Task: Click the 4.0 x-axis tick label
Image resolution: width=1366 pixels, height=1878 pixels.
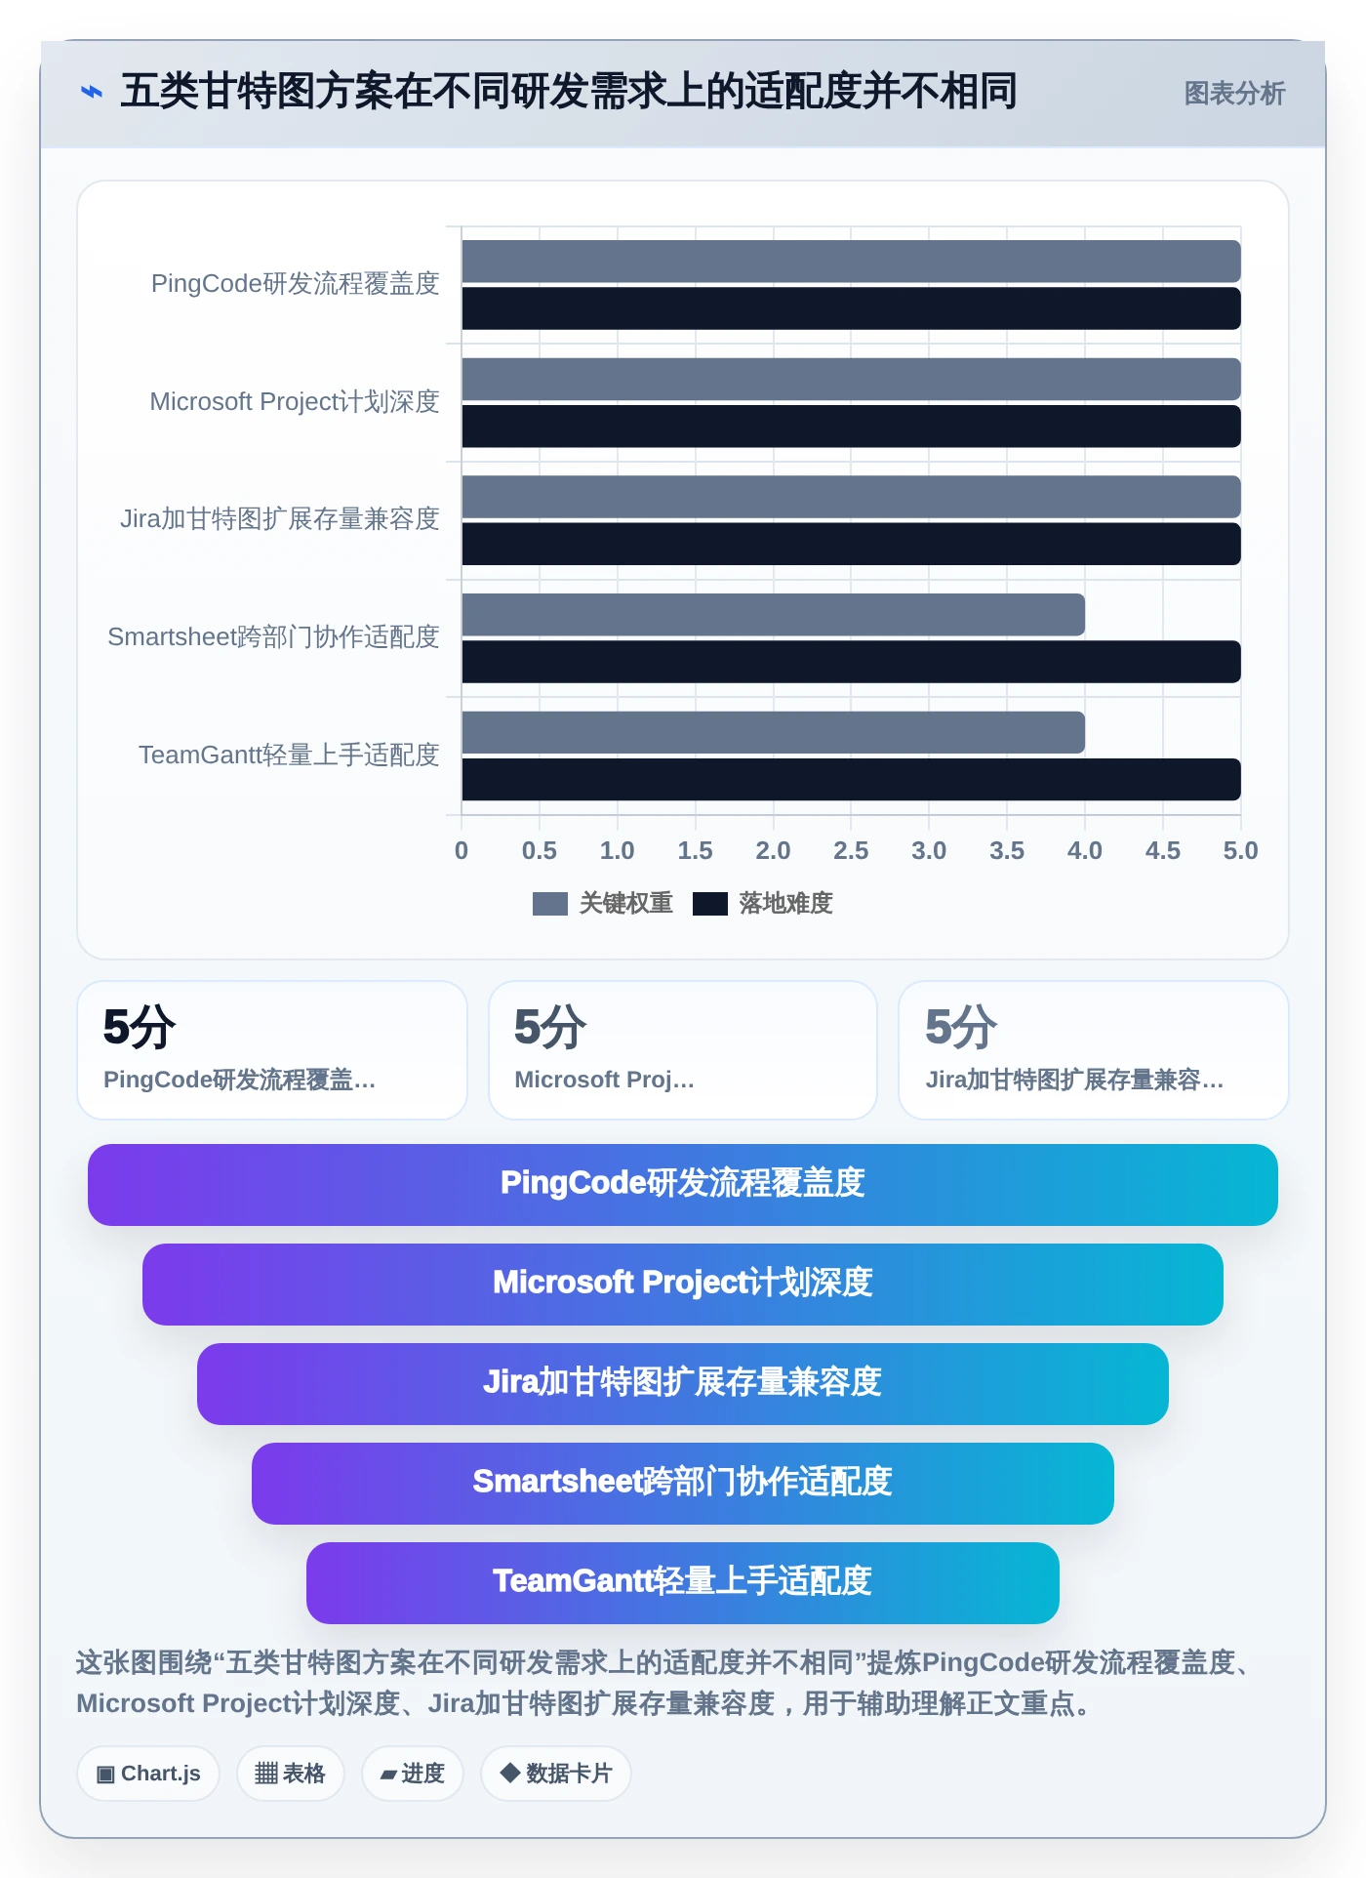Action: pyautogui.click(x=1084, y=851)
